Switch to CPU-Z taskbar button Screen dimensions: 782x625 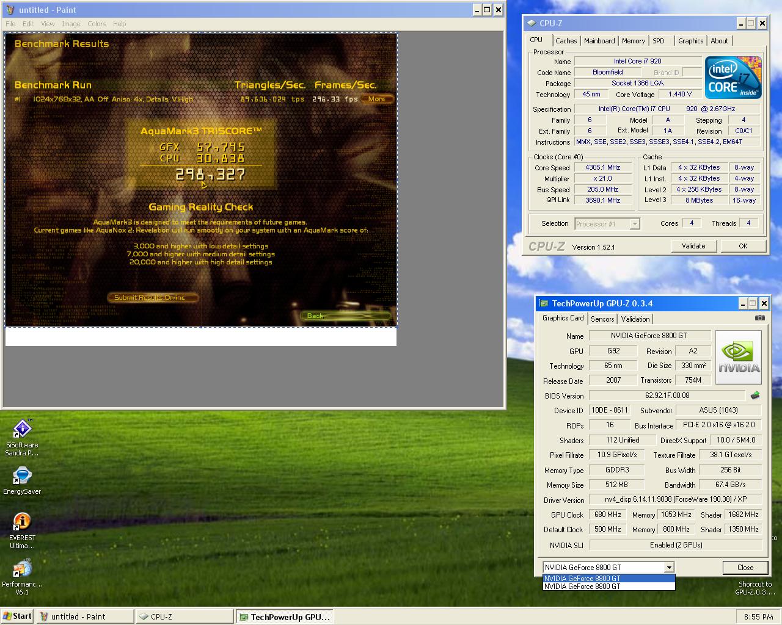pyautogui.click(x=185, y=616)
